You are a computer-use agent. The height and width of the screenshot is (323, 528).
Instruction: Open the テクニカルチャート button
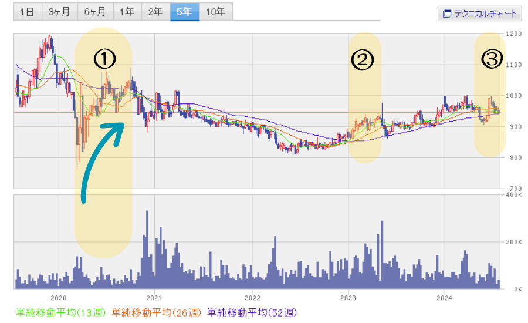pos(480,14)
